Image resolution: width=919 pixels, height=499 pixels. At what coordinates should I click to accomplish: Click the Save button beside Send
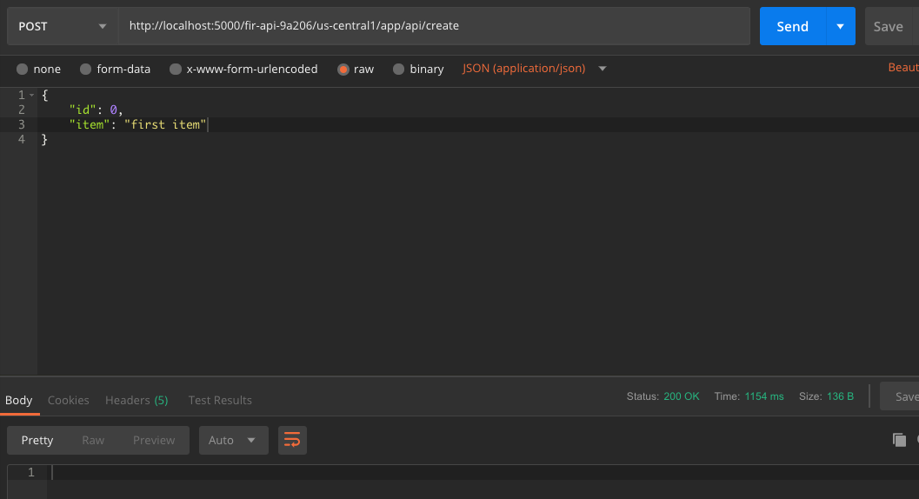889,26
